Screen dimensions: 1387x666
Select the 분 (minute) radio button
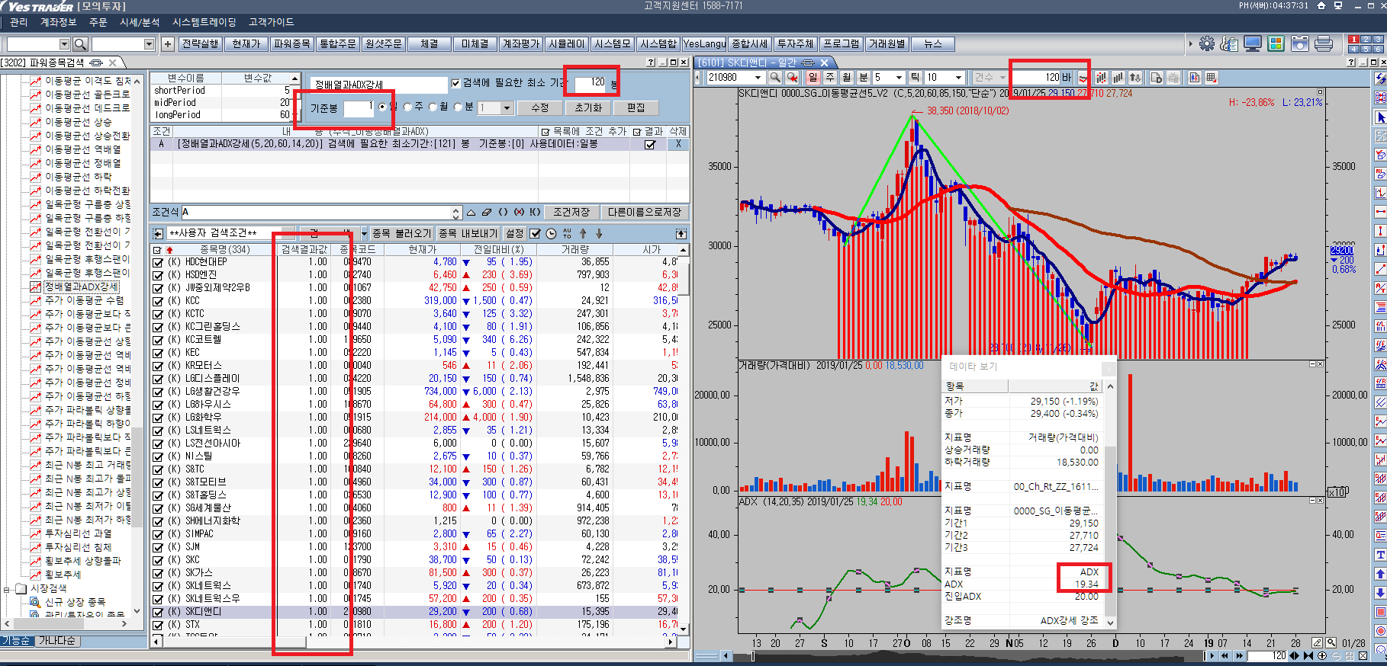[x=459, y=107]
